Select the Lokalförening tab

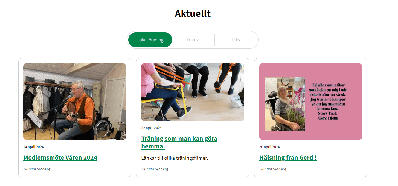pos(150,40)
